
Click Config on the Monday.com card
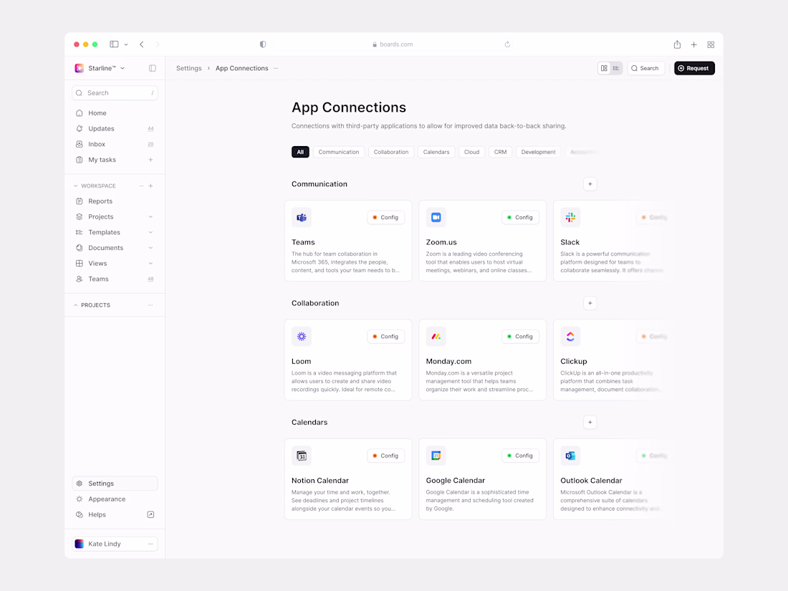[520, 337]
